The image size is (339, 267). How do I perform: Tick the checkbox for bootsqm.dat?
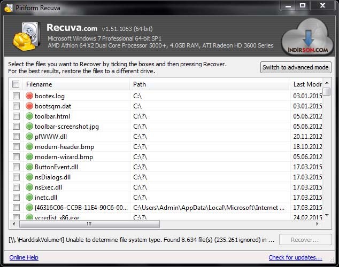16,106
